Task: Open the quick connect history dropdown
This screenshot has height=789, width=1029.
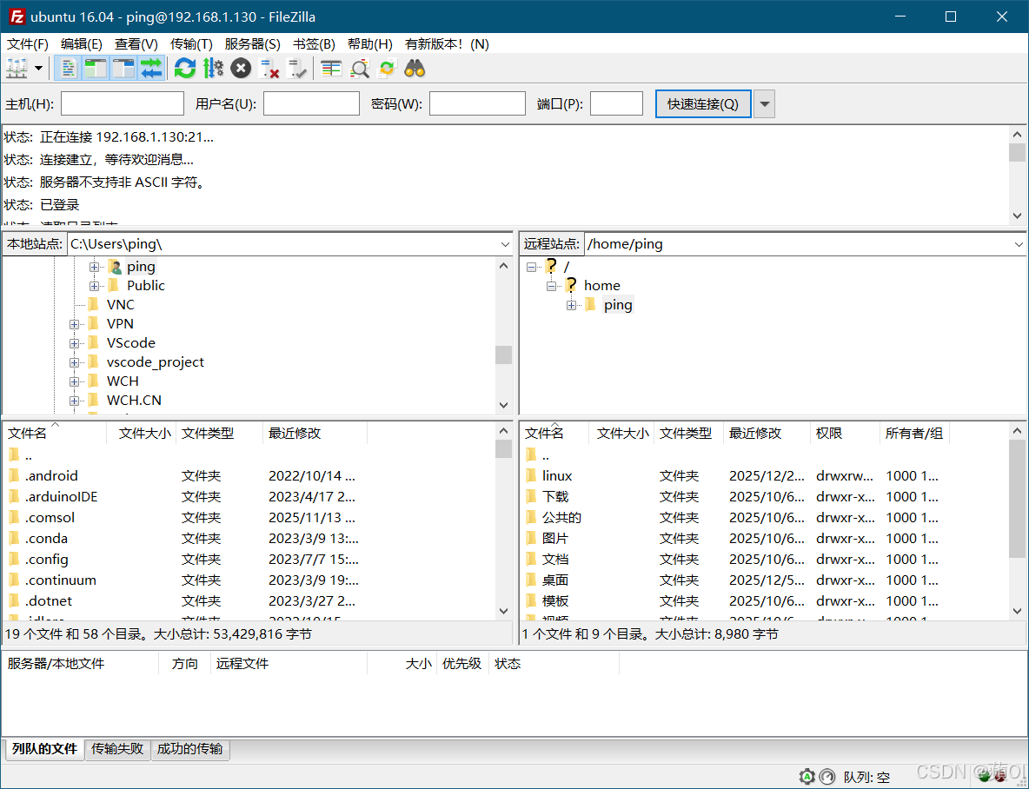Action: tap(764, 103)
